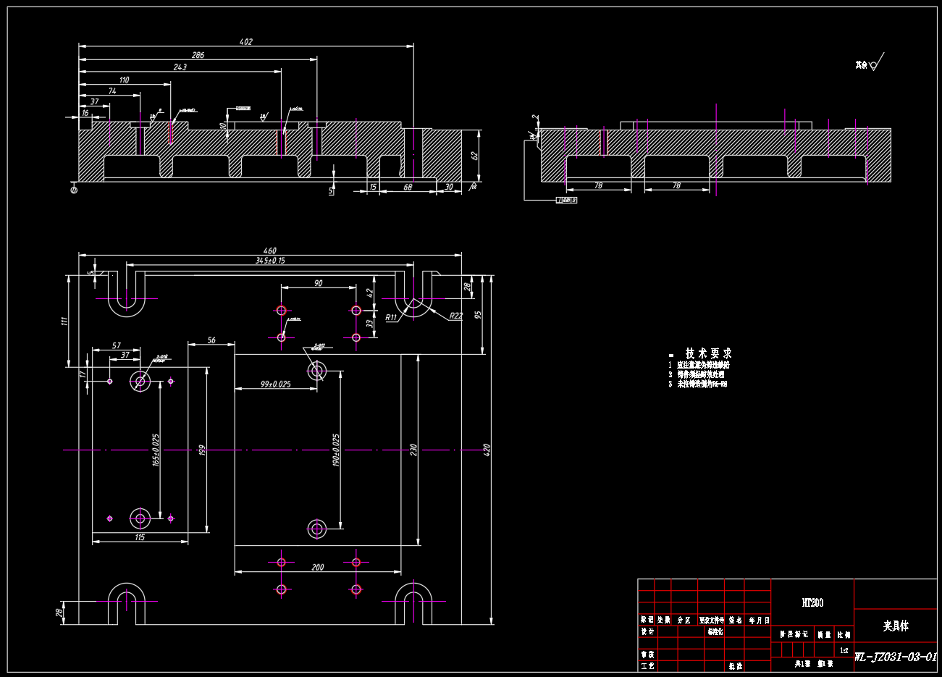Click the R22 radius dimension label
942x677 pixels.
point(455,316)
